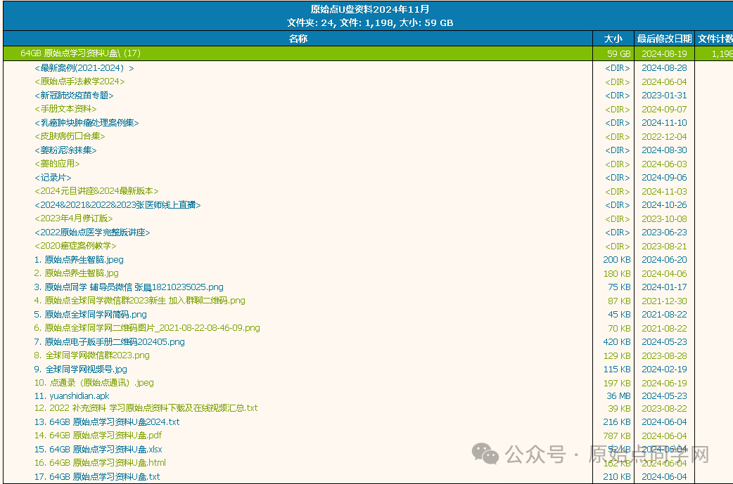Click the WeChat logo in the watermark
The width and height of the screenshot is (733, 484).
[x=485, y=453]
